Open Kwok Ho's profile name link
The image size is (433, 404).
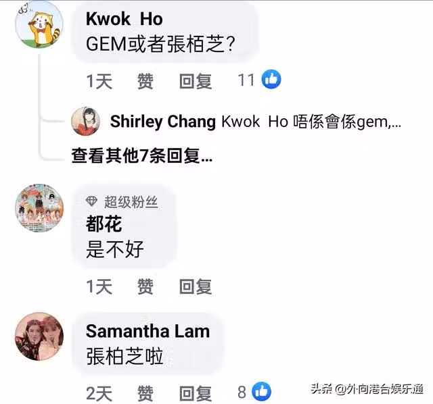124,19
